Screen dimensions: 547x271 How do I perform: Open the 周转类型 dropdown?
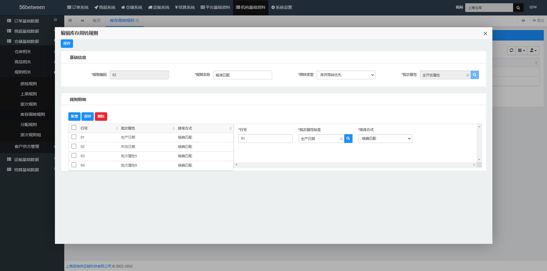346,75
